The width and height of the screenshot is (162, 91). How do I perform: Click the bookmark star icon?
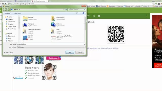pyautogui.click(x=153, y=4)
